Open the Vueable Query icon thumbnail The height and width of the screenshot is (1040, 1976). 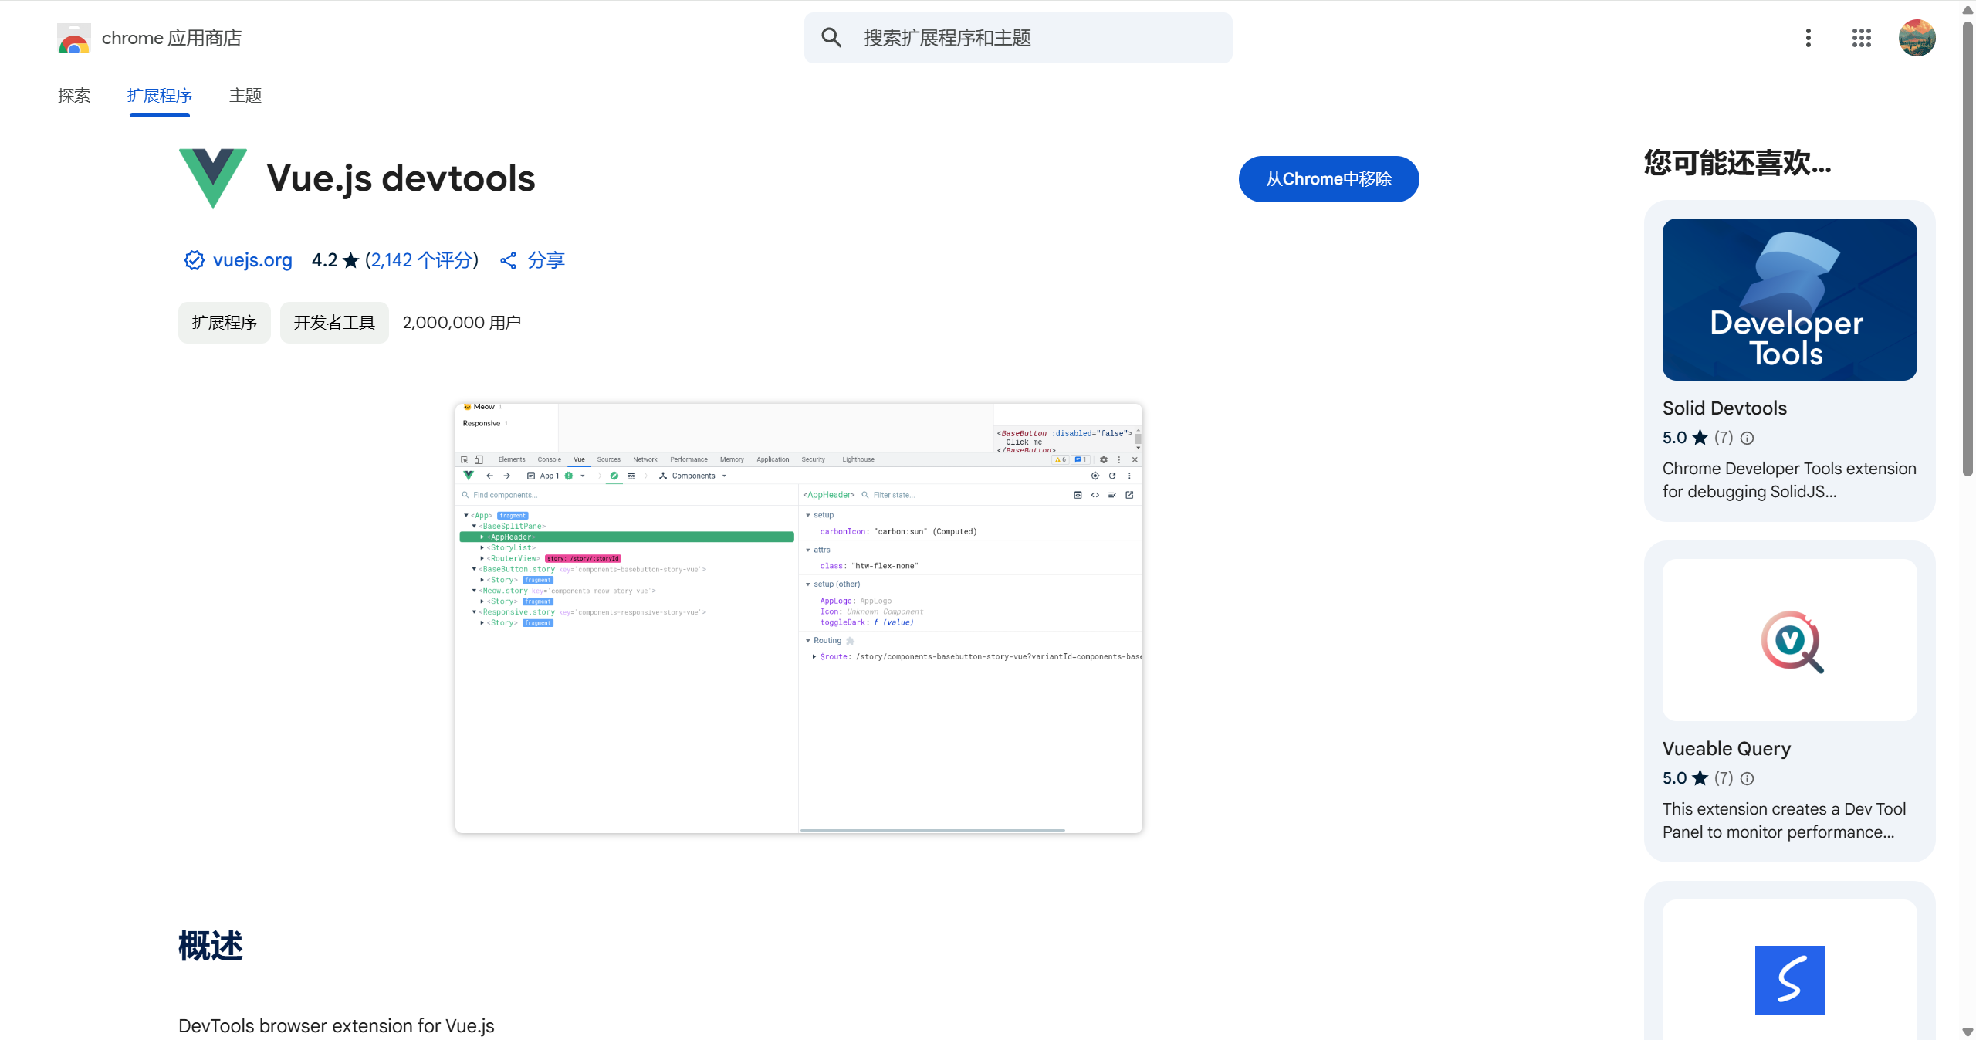tap(1789, 640)
